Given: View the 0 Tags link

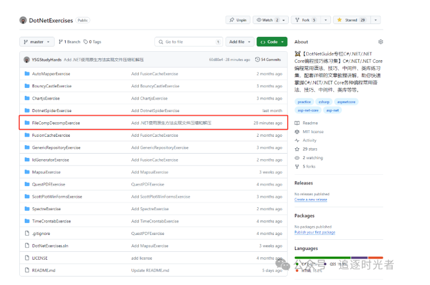Looking at the screenshot, I should pos(92,42).
